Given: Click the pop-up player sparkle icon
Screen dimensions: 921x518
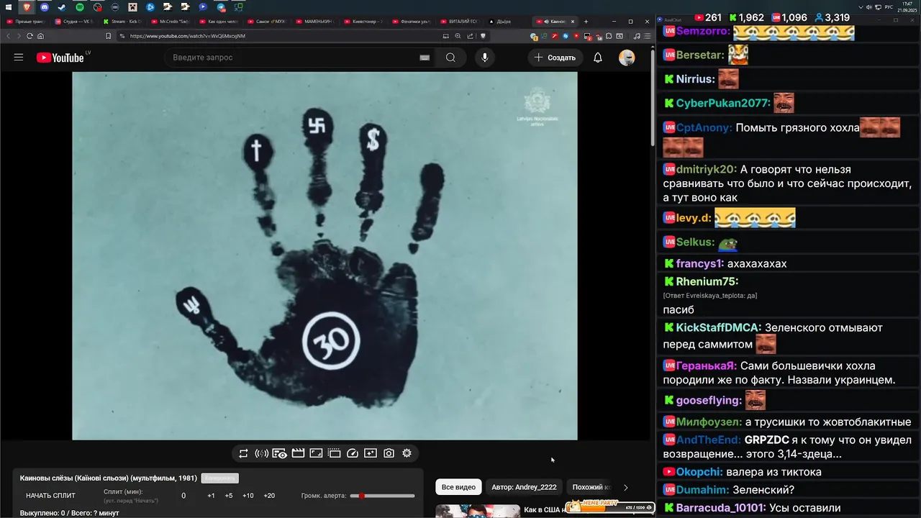Looking at the screenshot, I should coord(371,453).
